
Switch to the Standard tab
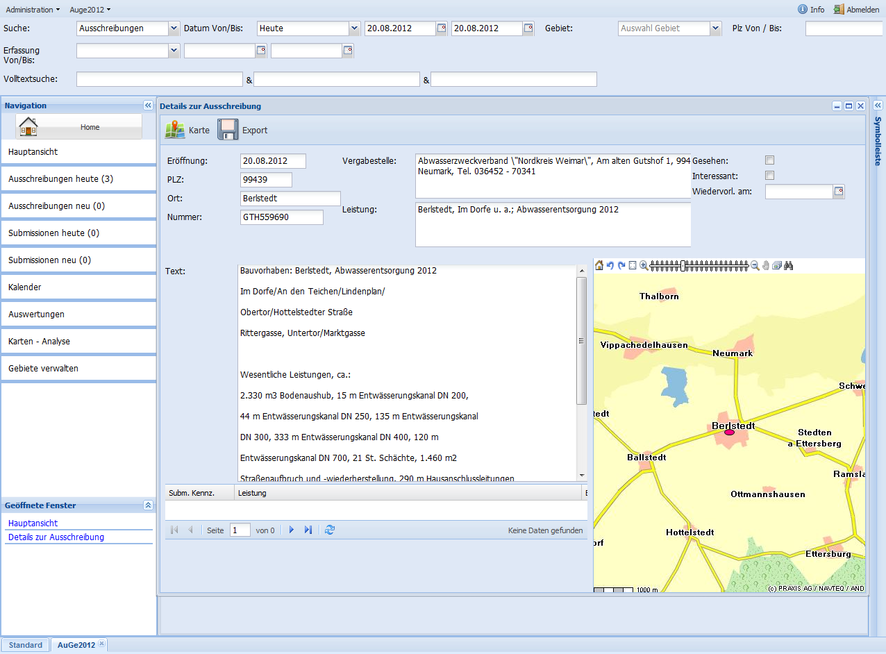pyautogui.click(x=26, y=645)
